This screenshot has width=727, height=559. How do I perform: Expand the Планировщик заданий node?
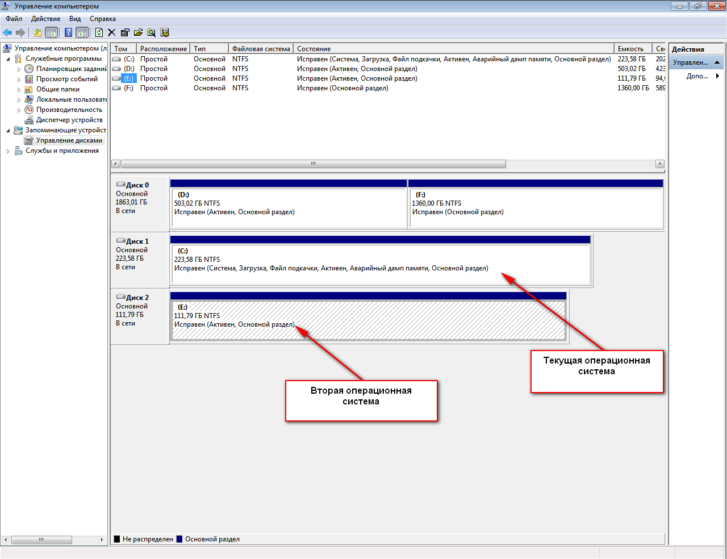click(19, 69)
